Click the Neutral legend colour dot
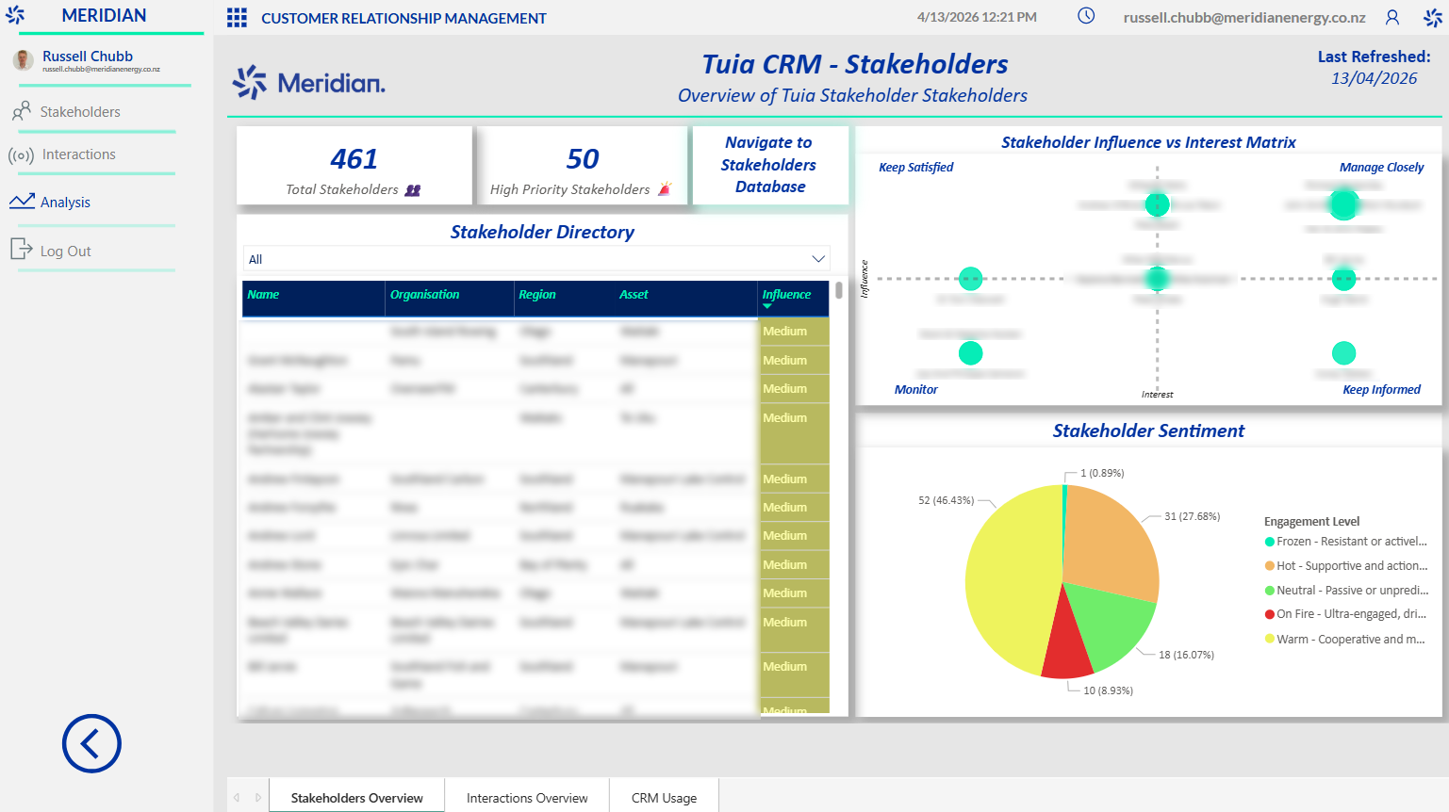 pos(1270,591)
